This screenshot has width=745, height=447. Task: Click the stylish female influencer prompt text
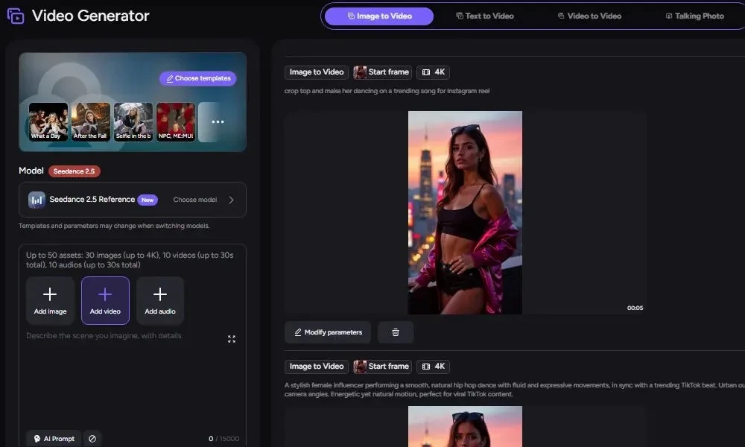(x=515, y=390)
